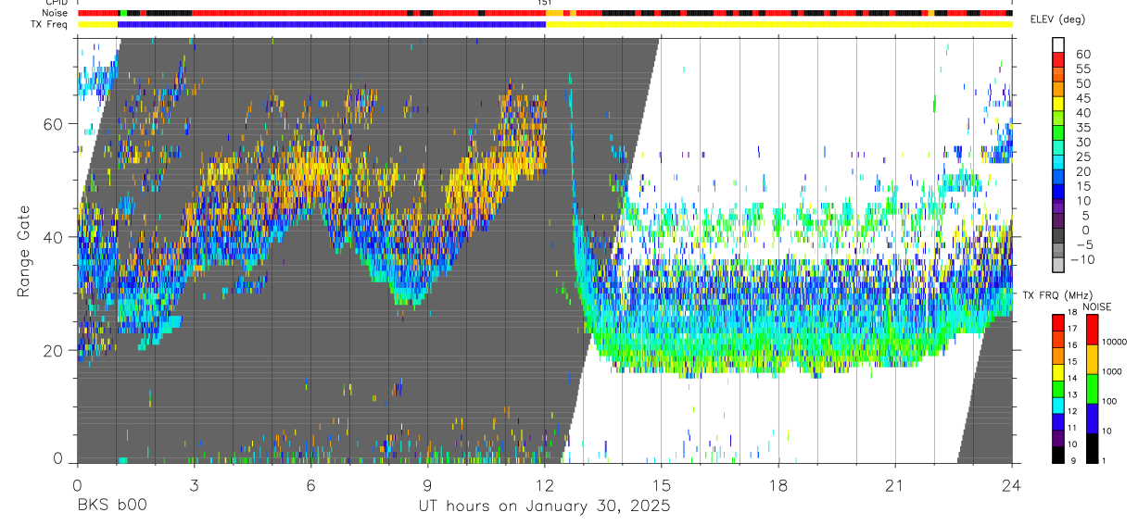
Task: Click the red swatch between 55 and 60 on ELEV bar
Action: click(x=1058, y=61)
